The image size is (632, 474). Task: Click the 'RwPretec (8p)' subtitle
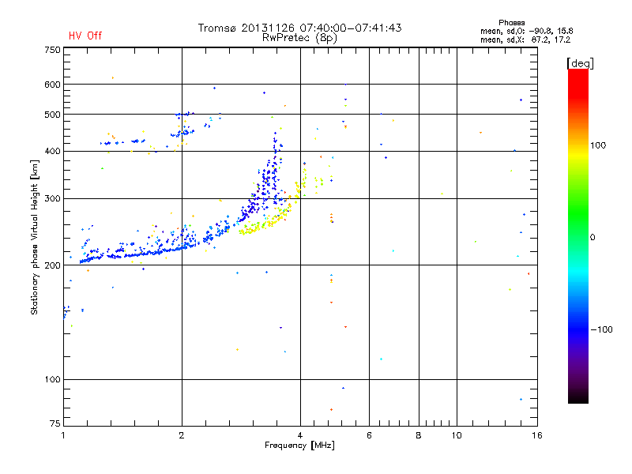[299, 38]
